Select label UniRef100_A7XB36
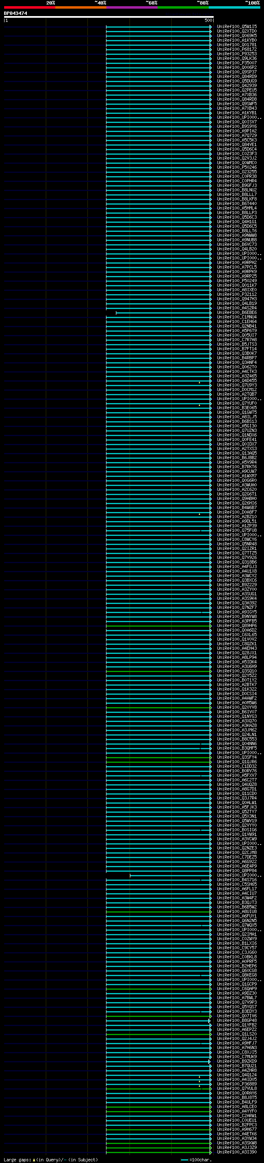The width and height of the screenshot is (264, 1163). click(x=237, y=94)
